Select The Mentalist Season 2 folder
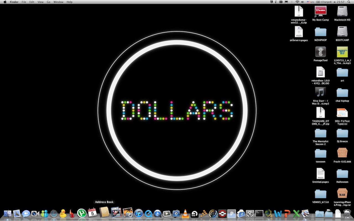The height and width of the screenshot is (221, 354). 321,133
